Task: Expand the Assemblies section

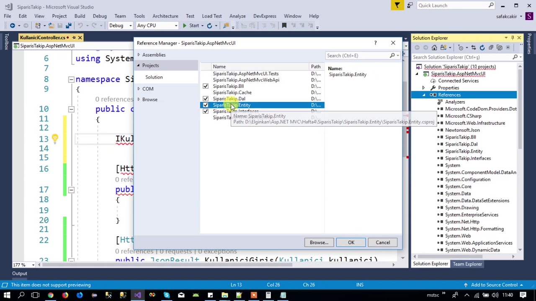Action: 139,55
